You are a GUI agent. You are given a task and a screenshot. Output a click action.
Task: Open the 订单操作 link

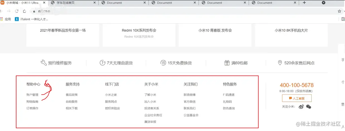(x=32, y=108)
